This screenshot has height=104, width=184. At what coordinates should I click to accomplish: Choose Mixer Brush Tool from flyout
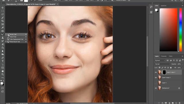16,42
